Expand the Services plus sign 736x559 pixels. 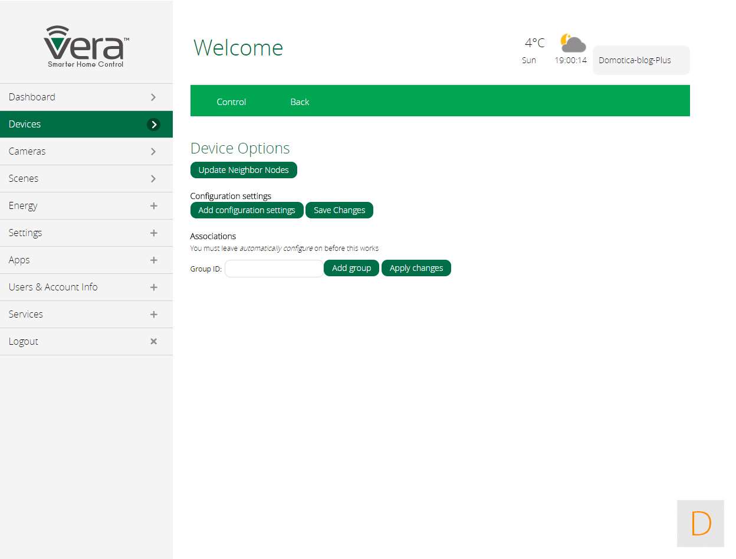[153, 315]
